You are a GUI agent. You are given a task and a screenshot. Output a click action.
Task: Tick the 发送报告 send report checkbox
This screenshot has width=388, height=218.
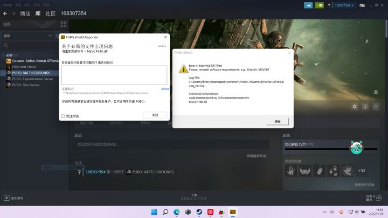pyautogui.click(x=63, y=116)
